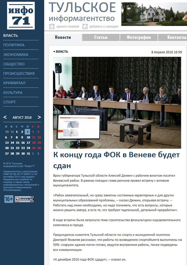Click the 'добавить в закладки' link

104,26
